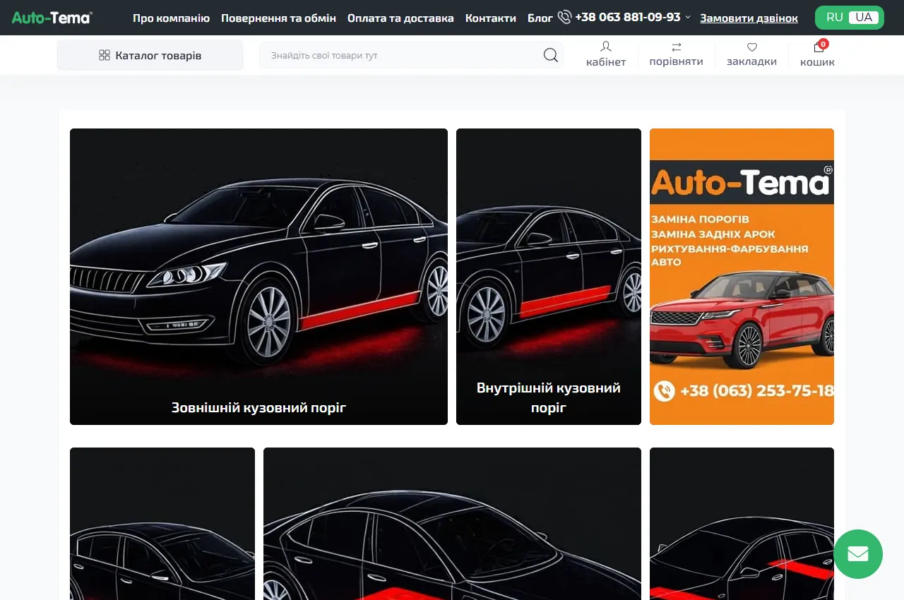Open Оплата та доставка page

point(400,18)
